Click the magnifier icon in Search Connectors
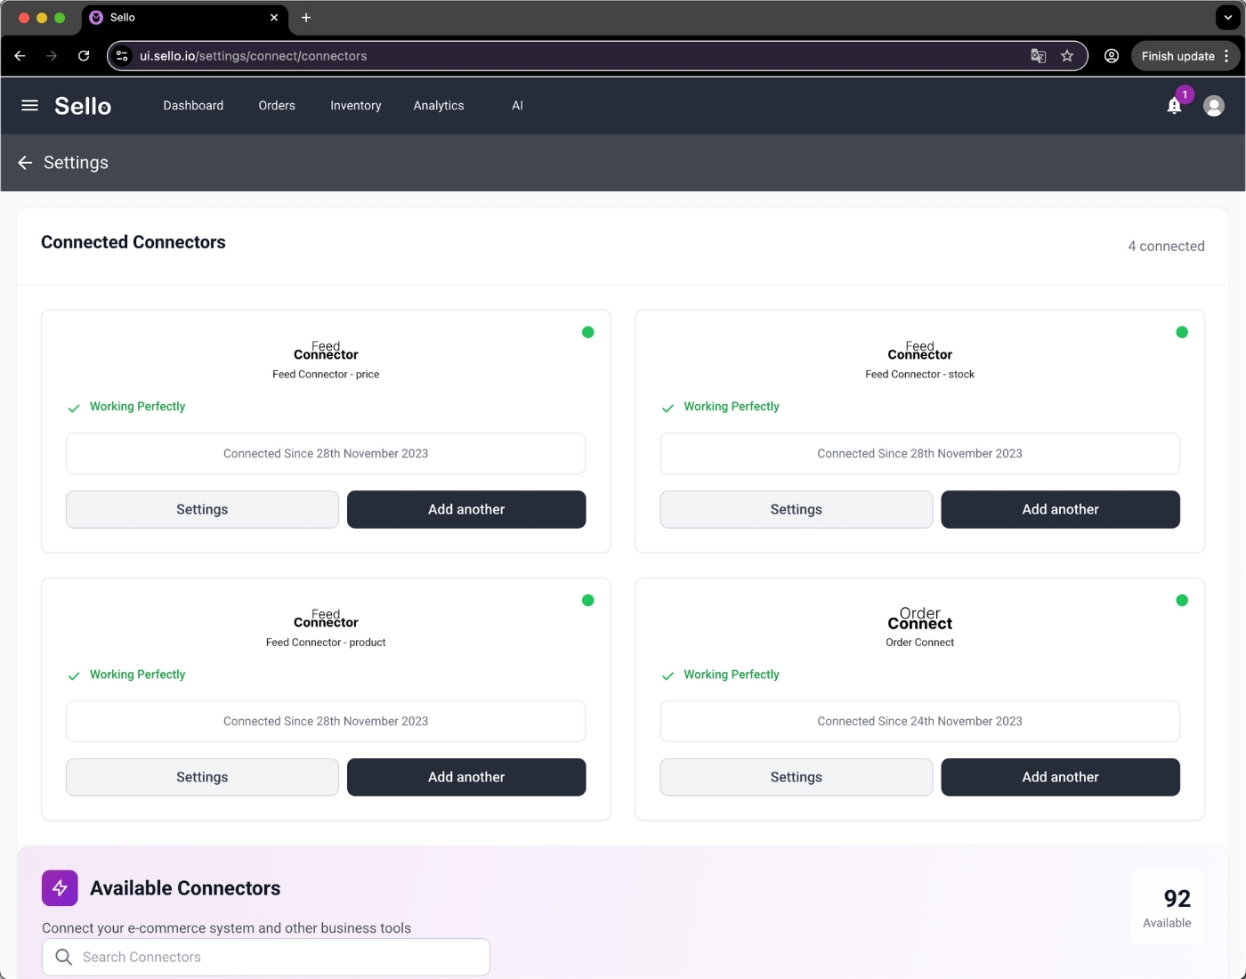Viewport: 1246px width, 979px height. click(x=63, y=957)
